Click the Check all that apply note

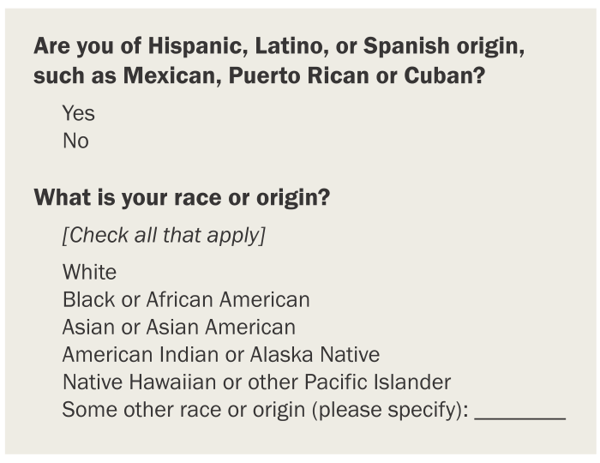(x=163, y=235)
